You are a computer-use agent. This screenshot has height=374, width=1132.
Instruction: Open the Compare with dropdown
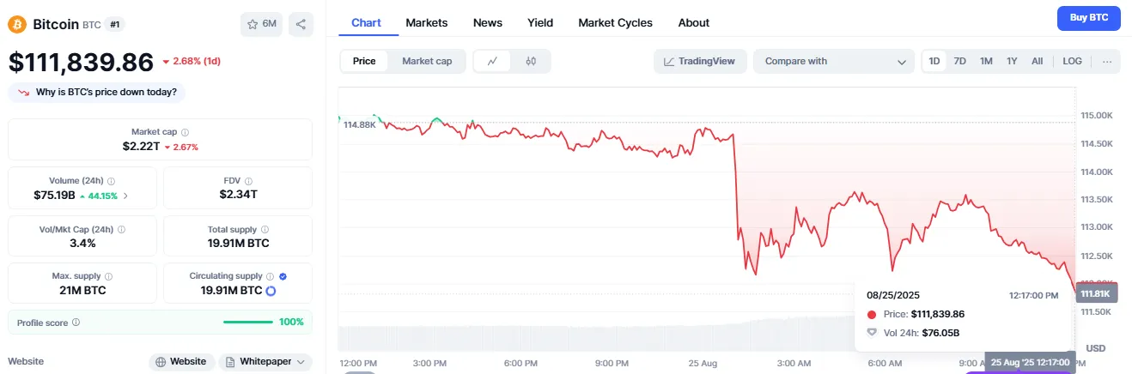click(x=834, y=61)
